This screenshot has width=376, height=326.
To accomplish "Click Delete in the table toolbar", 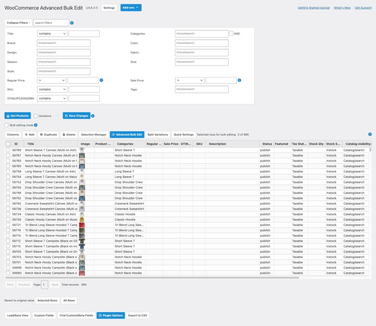I will [69, 134].
